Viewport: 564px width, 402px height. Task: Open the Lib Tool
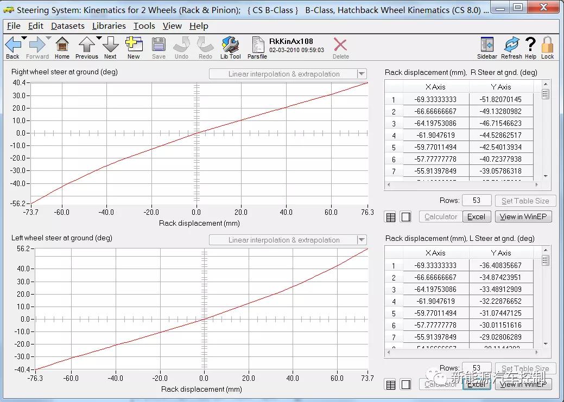pos(230,47)
